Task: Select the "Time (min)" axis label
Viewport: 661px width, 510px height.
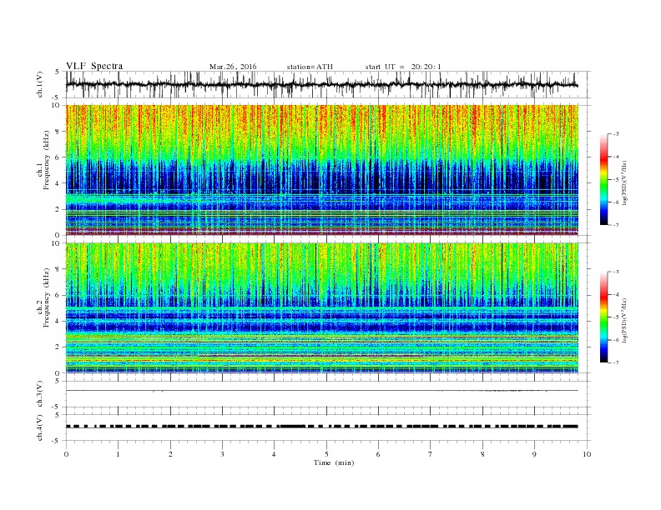Action: pos(334,462)
